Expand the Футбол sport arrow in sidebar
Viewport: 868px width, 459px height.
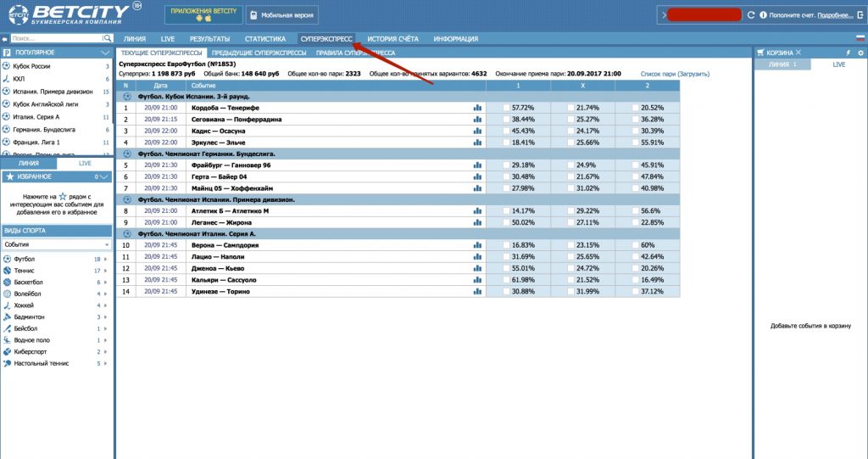click(x=108, y=258)
